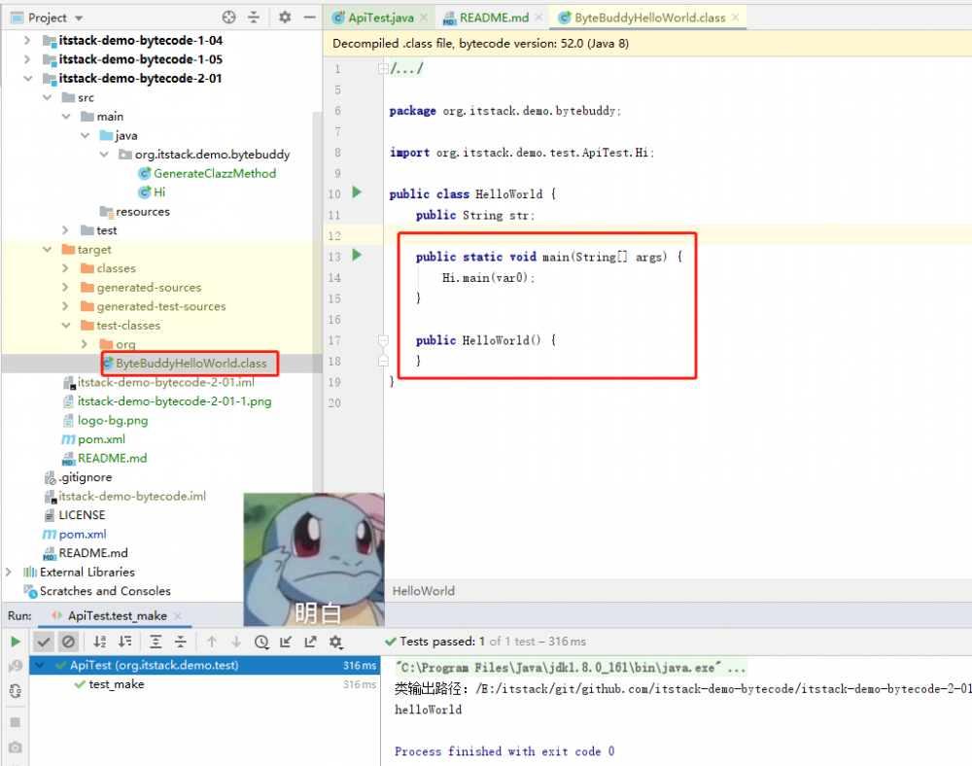Image resolution: width=972 pixels, height=766 pixels.
Task: Collapse the itstack-demo-bytecode-2-01 module
Action: [27, 78]
